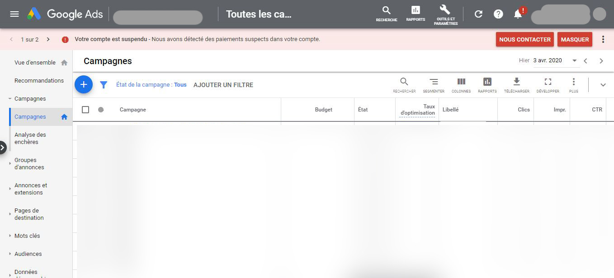Click the NOUS CONTACTER button

pyautogui.click(x=524, y=39)
